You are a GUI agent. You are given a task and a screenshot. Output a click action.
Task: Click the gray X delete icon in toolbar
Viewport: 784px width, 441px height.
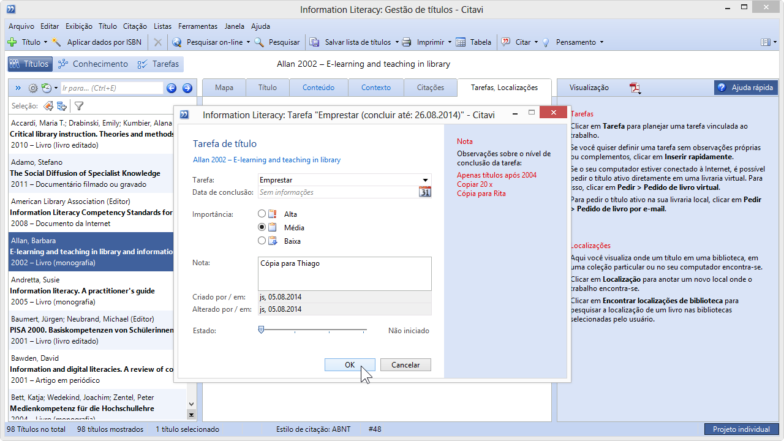157,42
